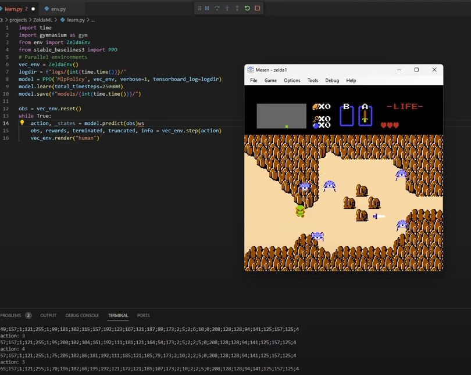Expand the ZeldaML breadcrumb folder
Image resolution: width=471 pixels, height=375 pixels.
coord(42,20)
